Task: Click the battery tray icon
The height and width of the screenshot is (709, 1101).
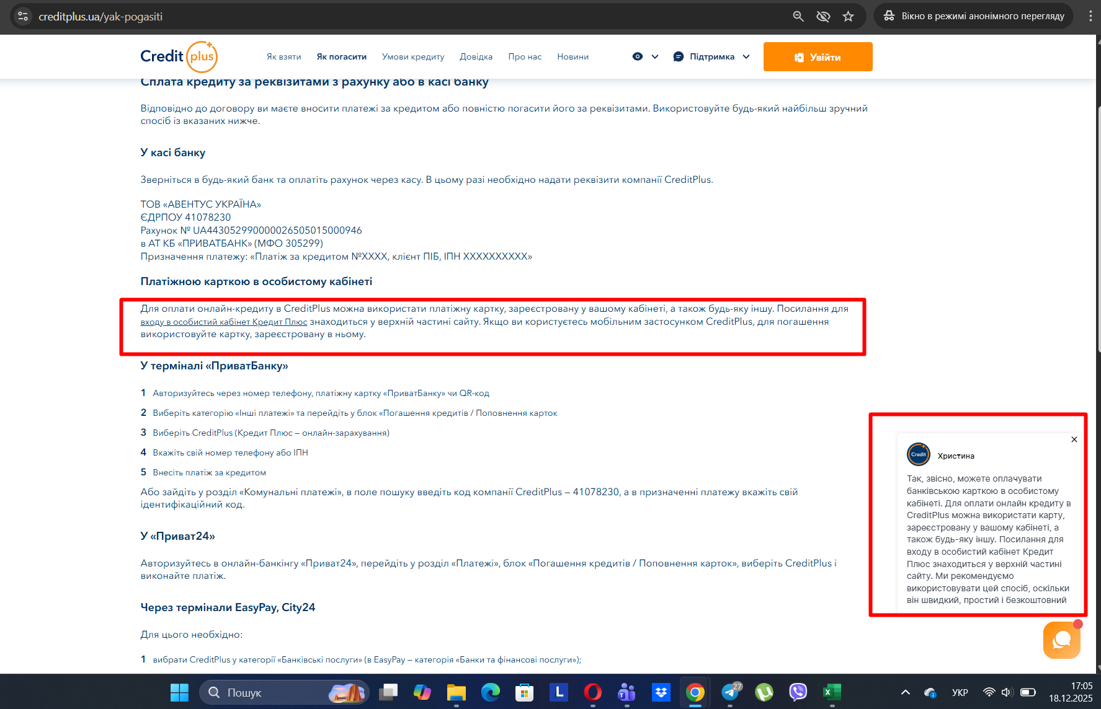Action: (1028, 692)
